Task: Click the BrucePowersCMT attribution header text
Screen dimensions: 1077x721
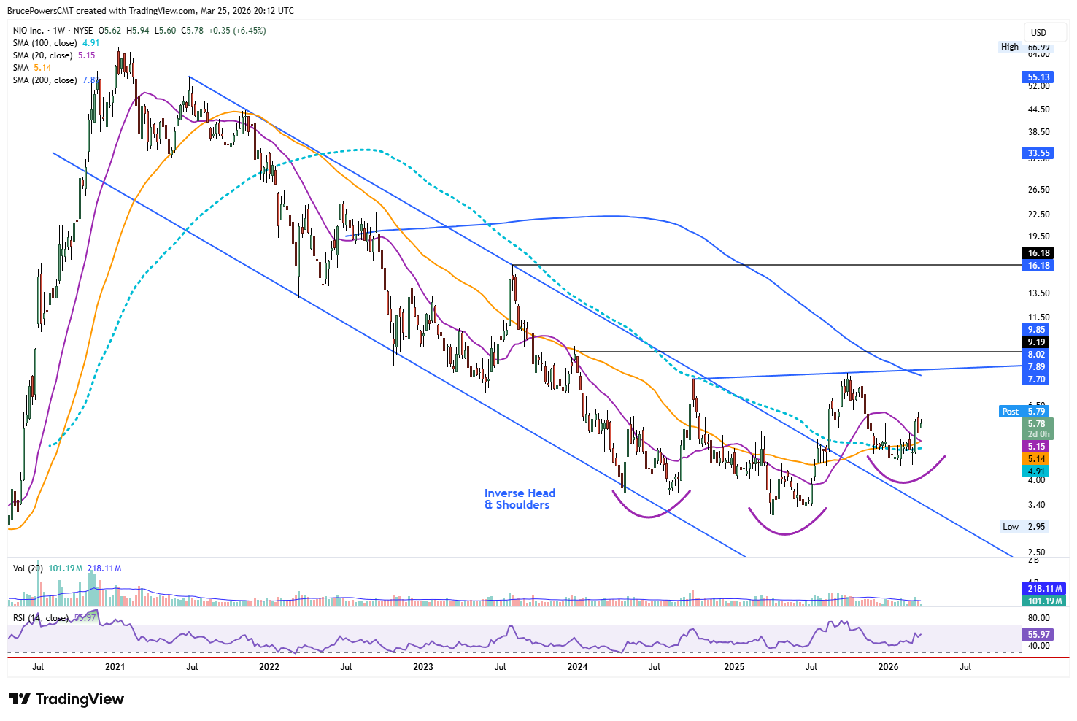Action: [151, 11]
